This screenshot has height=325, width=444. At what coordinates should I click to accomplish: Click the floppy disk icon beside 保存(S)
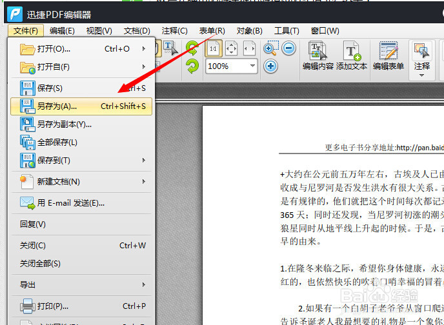[28, 88]
